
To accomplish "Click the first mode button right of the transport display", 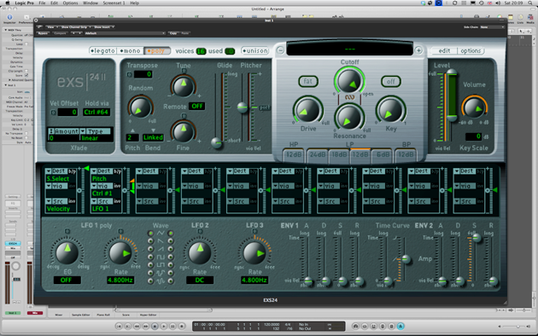I will (355, 326).
